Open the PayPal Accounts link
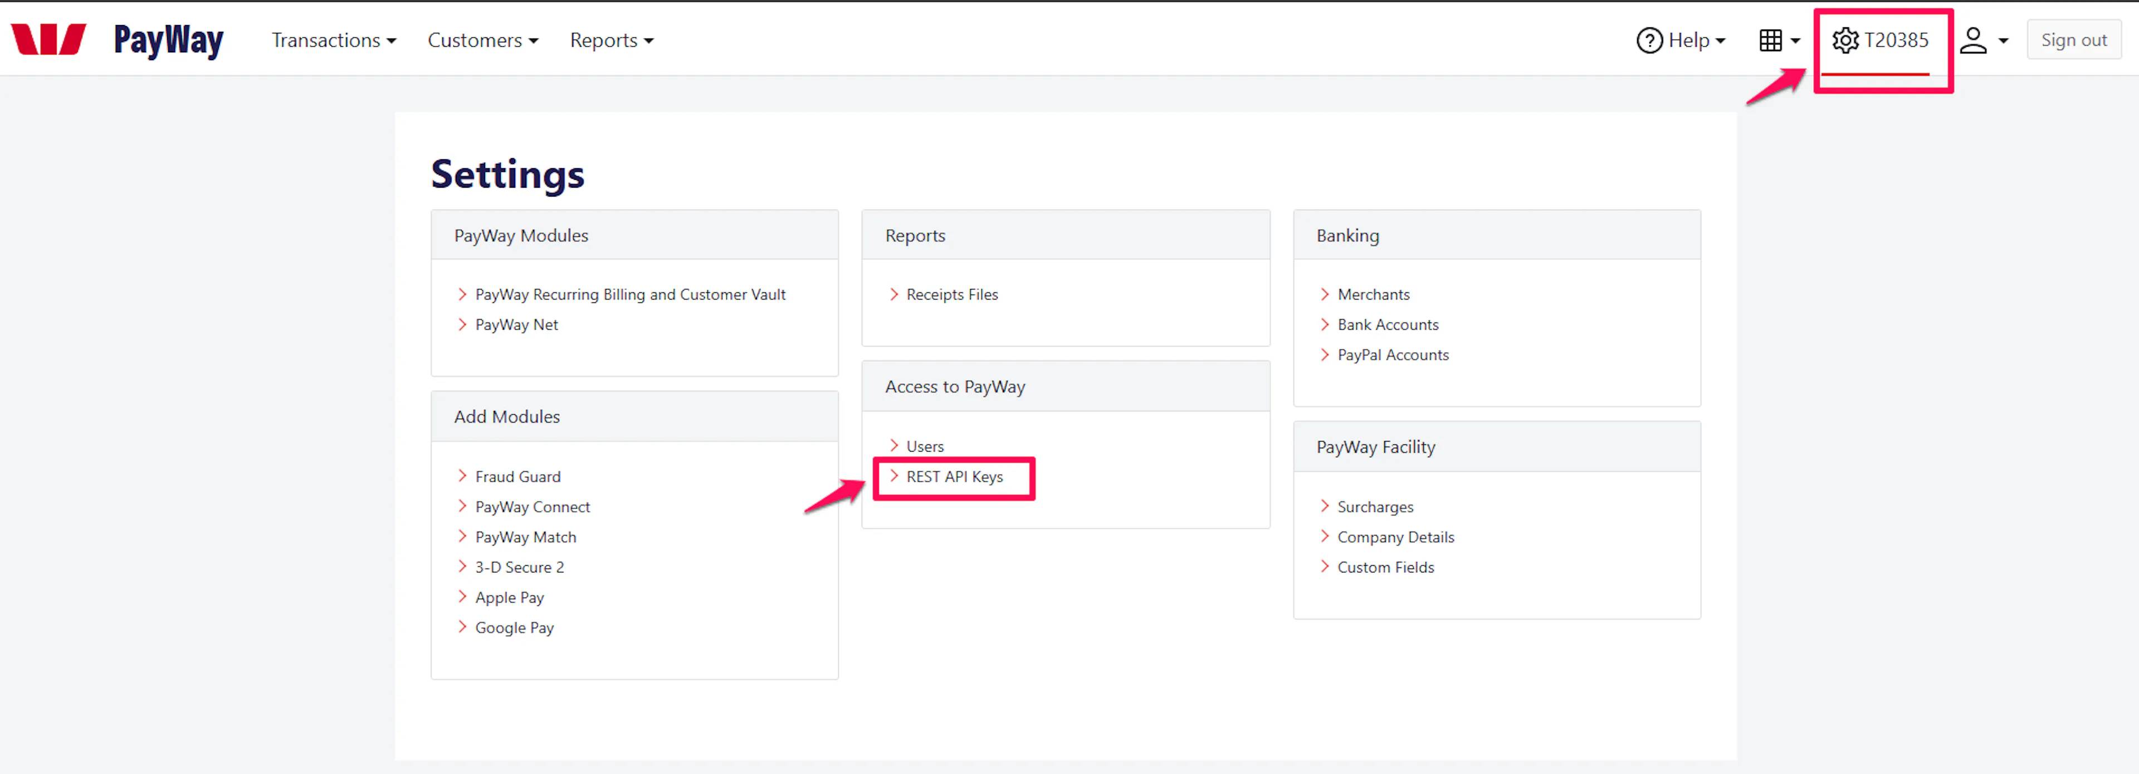The height and width of the screenshot is (774, 2139). 1393,355
